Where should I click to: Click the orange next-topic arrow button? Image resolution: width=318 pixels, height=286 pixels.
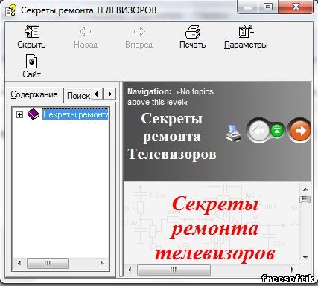(300, 131)
